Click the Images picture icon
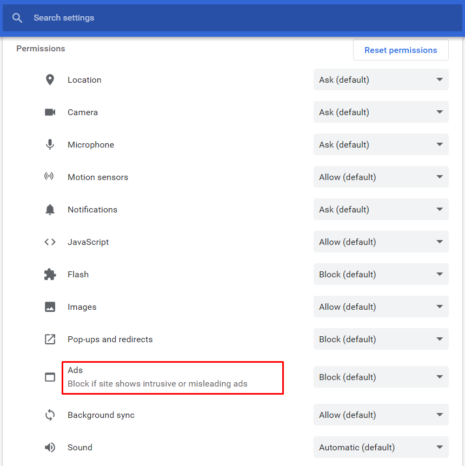 (50, 307)
